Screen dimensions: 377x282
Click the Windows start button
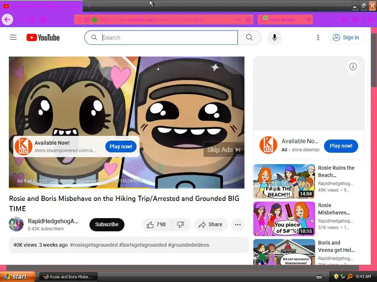18,277
